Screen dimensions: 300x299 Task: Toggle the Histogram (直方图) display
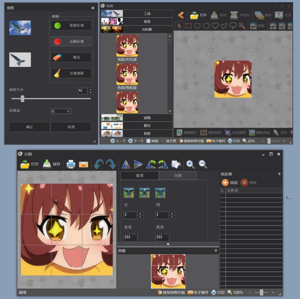(168, 141)
